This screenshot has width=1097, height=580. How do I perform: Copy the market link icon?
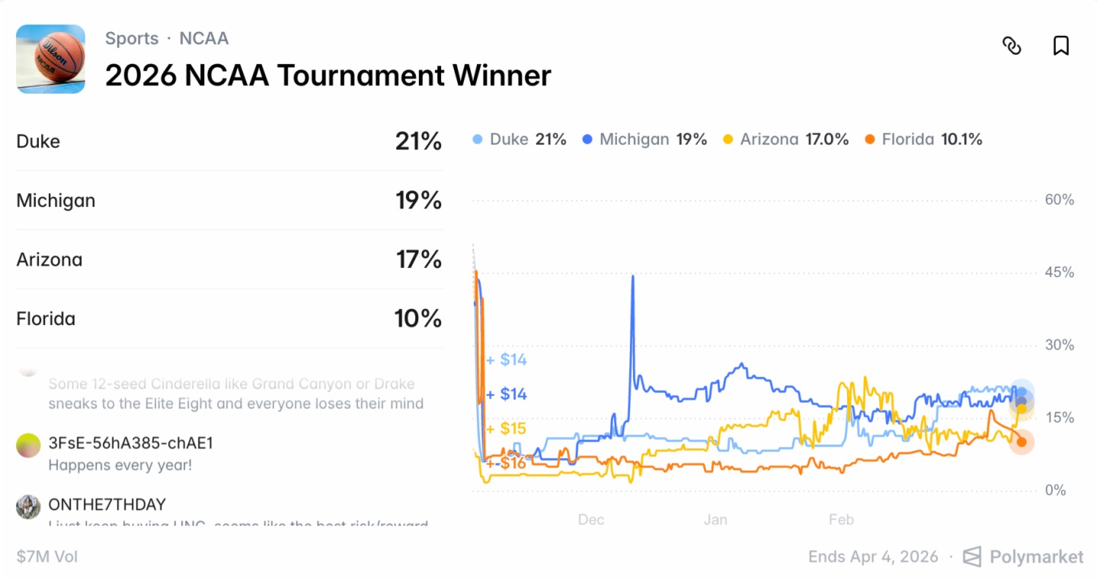pyautogui.click(x=1011, y=46)
